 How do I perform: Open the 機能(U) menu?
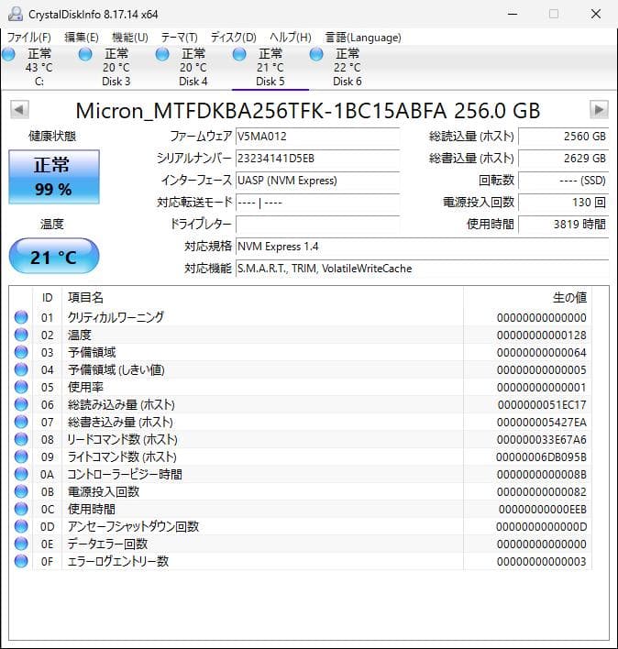[130, 38]
